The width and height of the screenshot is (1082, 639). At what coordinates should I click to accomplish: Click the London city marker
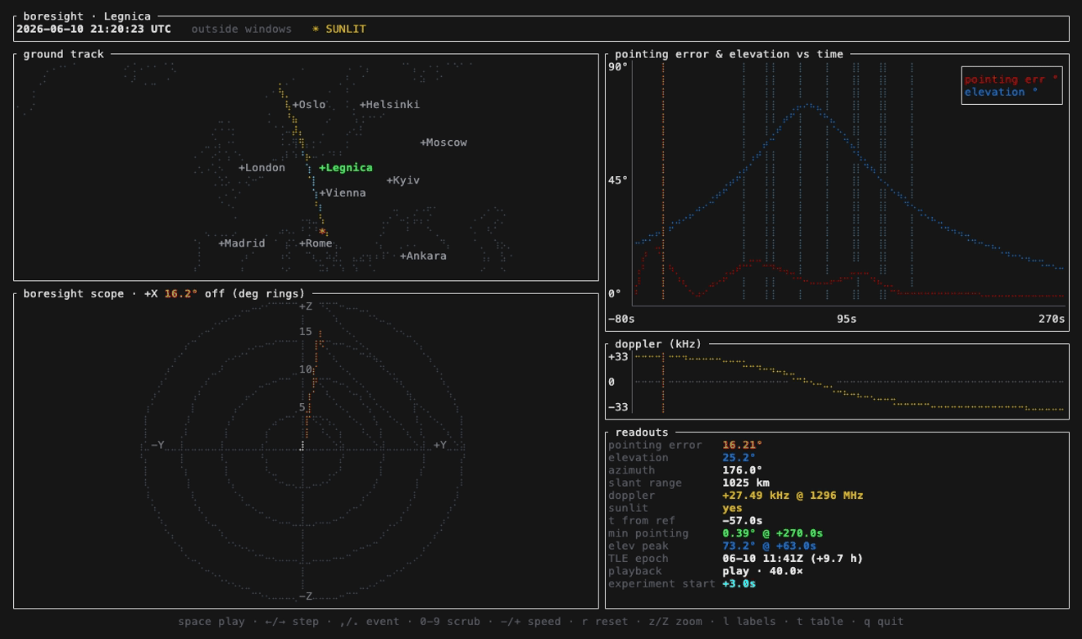pyautogui.click(x=261, y=168)
